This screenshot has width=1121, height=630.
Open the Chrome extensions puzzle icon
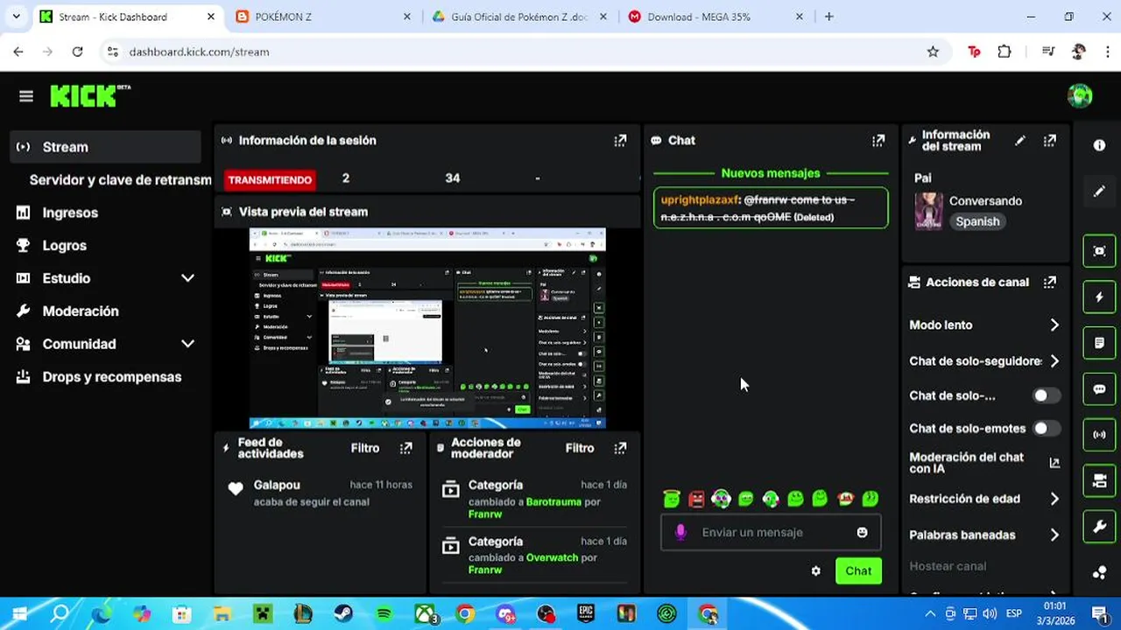[1005, 52]
